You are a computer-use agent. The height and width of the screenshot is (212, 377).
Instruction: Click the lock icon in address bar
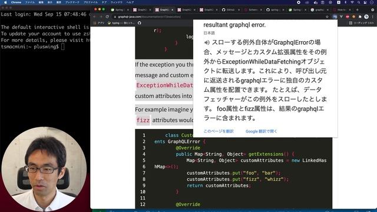pos(115,17)
